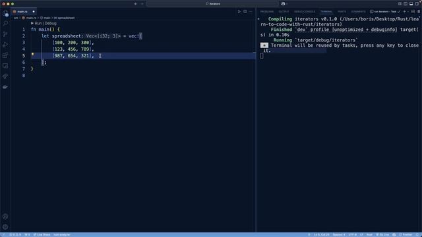Change UTF-8 file encoding in status bar

point(352,235)
